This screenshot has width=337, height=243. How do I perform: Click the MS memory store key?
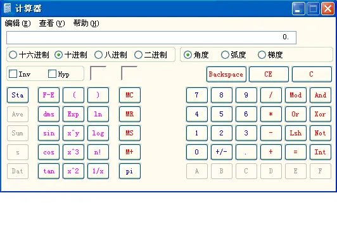click(x=130, y=133)
